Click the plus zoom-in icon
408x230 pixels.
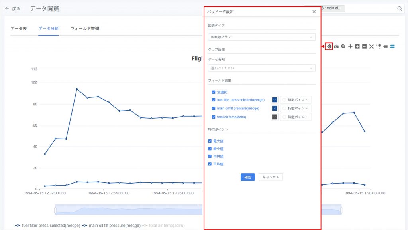[357, 46]
